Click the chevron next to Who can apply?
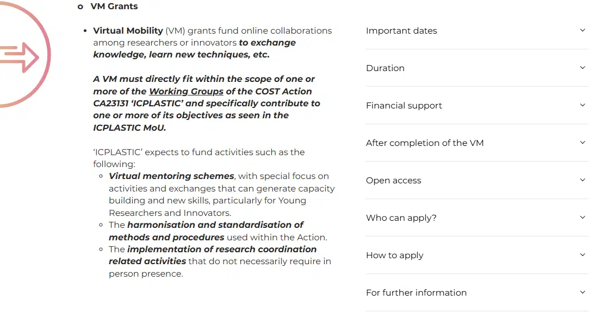 (x=582, y=217)
